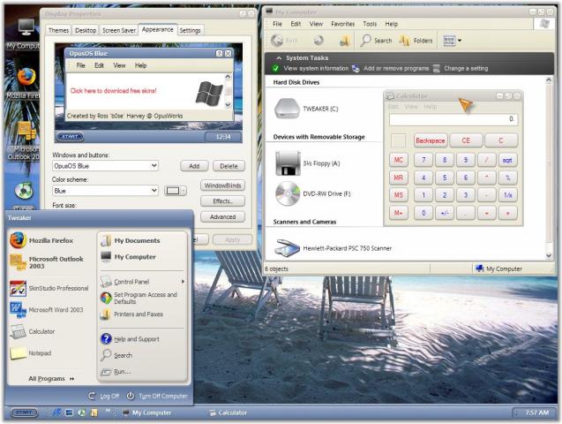Switch to the Settings tab
The image size is (562, 424).
[190, 31]
